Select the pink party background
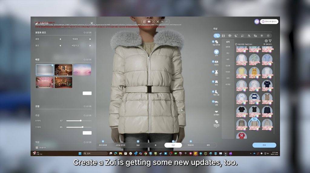This screenshot has height=173, width=310. tap(45, 82)
